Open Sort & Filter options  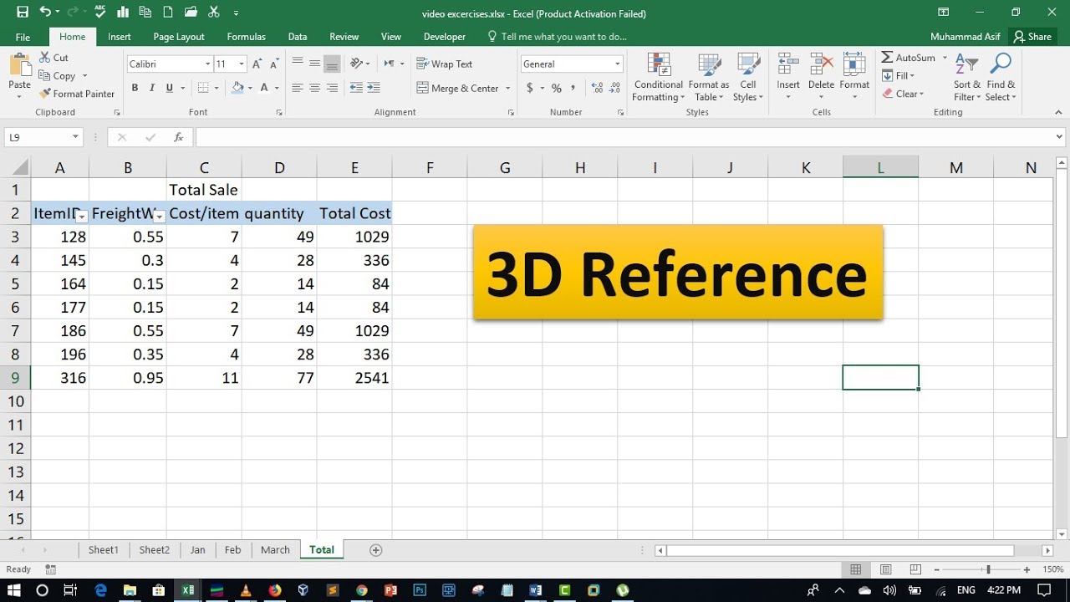pos(967,77)
